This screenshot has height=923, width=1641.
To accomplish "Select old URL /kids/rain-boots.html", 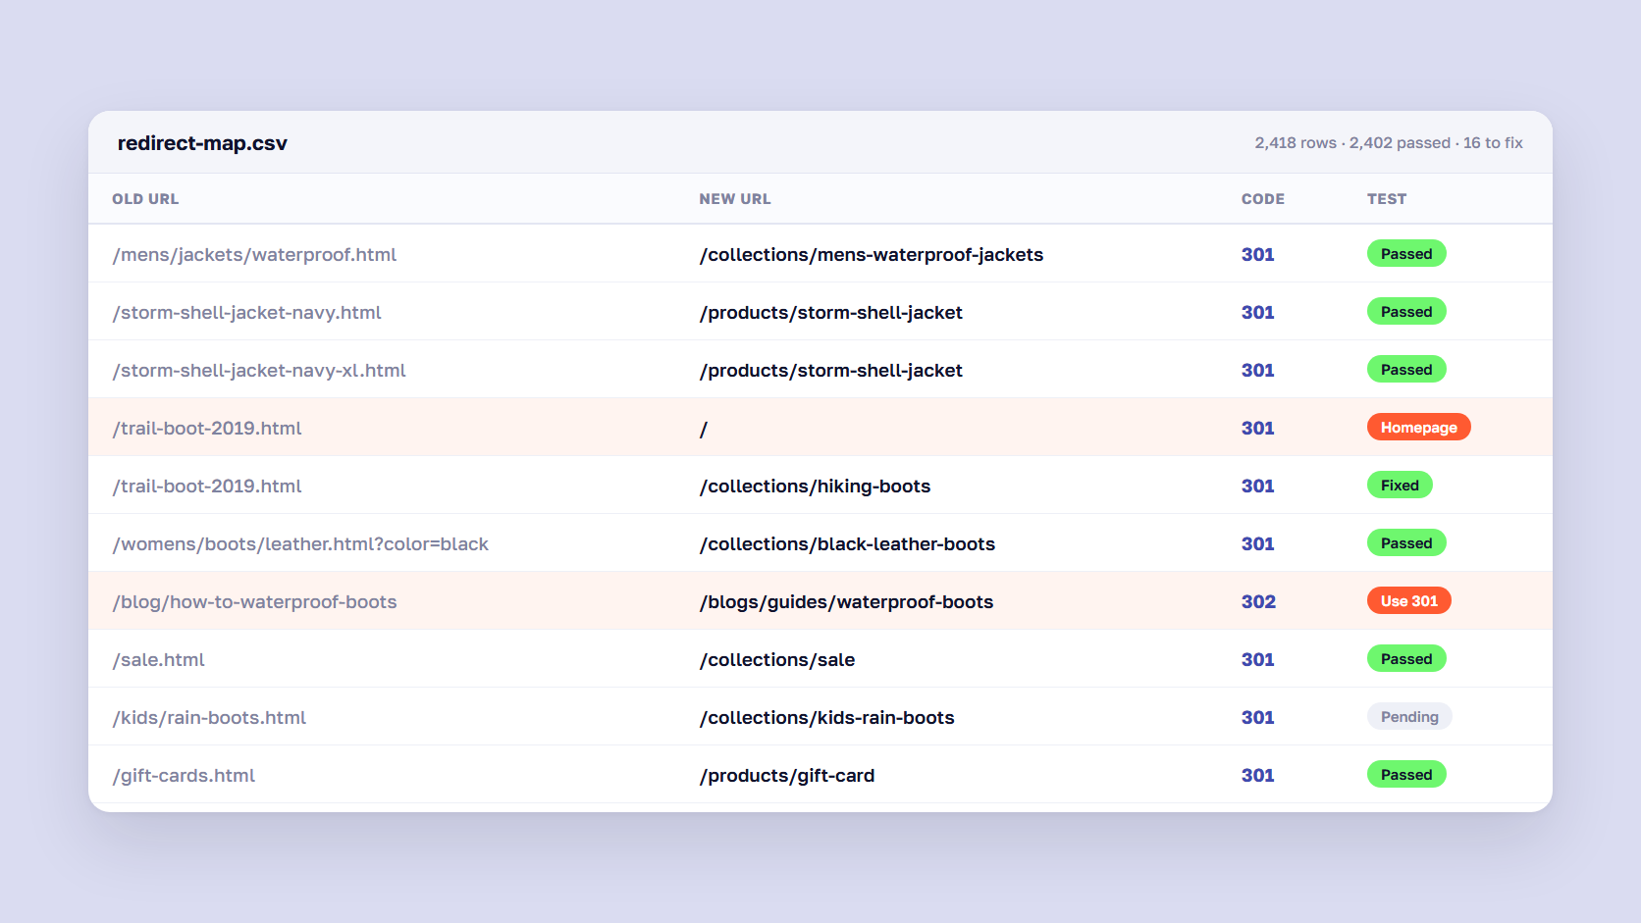I will (x=209, y=718).
